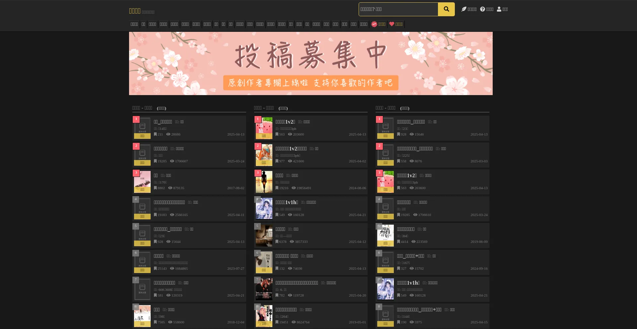Open help via the question mark icon
This screenshot has width=637, height=329.
[x=482, y=9]
